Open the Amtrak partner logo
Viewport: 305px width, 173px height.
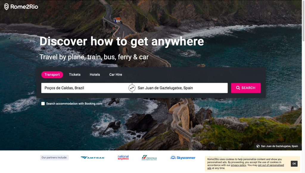point(93,158)
